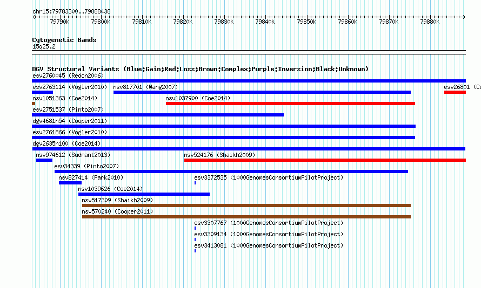Click the chr15:79783300..79888438 coordinate text
The width and height of the screenshot is (481, 288).
click(71, 11)
